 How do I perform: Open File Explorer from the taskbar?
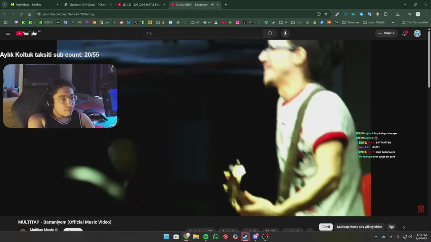196,237
